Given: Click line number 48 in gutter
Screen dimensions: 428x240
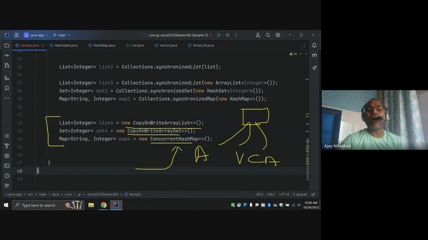Looking at the screenshot, I should click(x=19, y=171).
